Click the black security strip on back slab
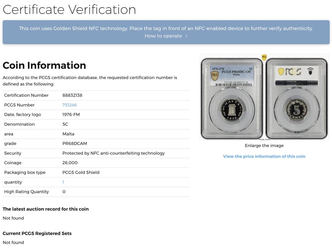 click(297, 83)
